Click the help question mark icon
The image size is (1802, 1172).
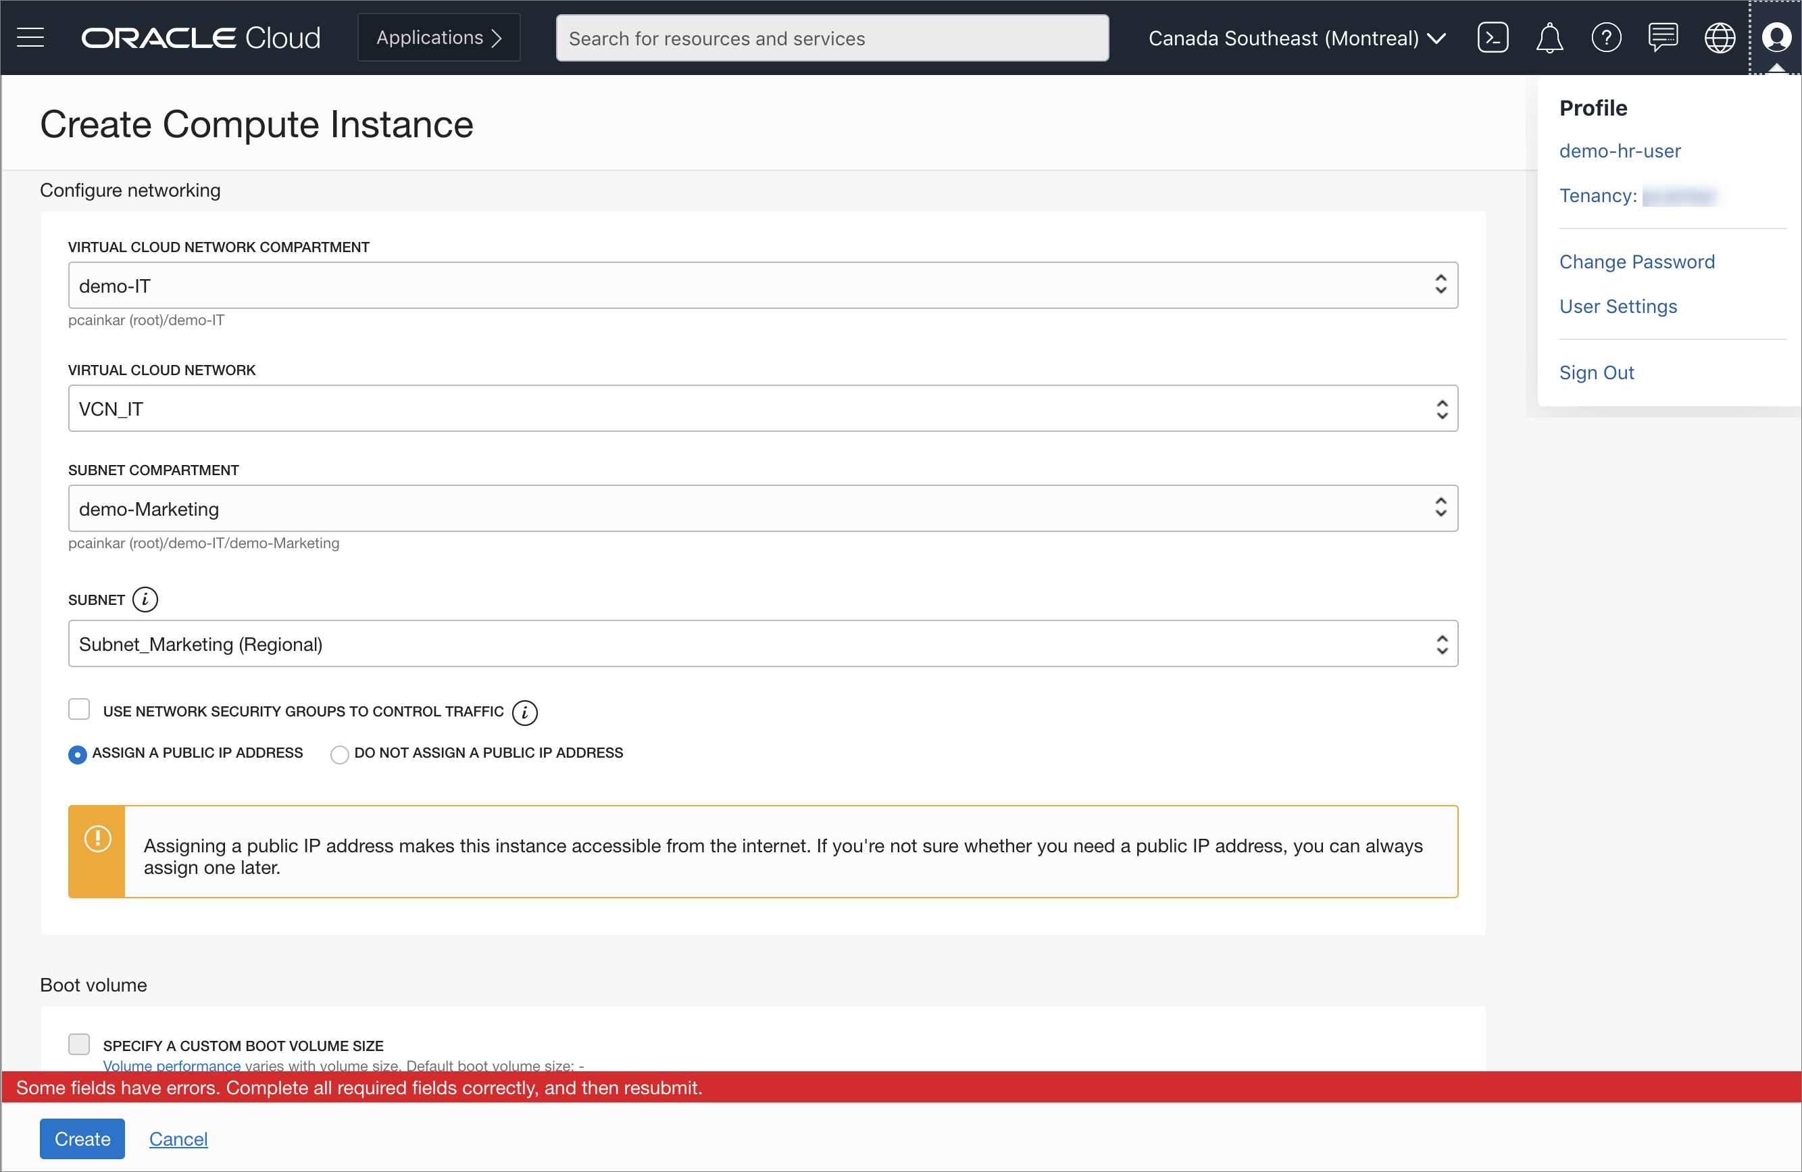[x=1606, y=37]
